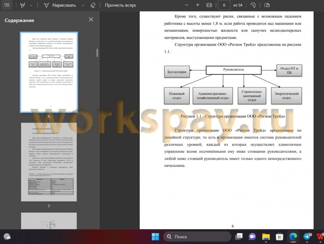Click the Руководитель box in the diagram
This screenshot has width=324, height=244.
234,70
